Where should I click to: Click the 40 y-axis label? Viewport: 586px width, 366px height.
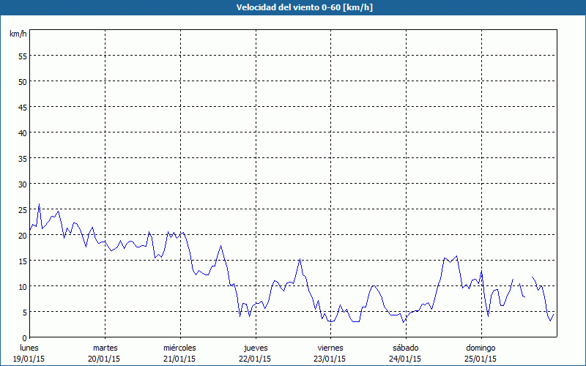(22, 132)
